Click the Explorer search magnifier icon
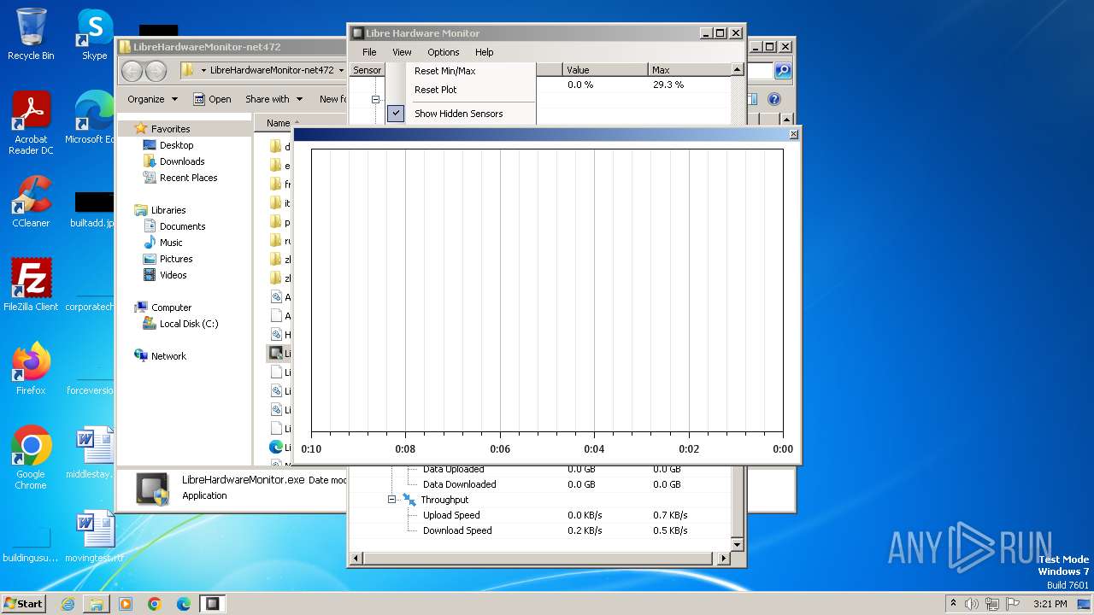1094x615 pixels. click(x=782, y=70)
